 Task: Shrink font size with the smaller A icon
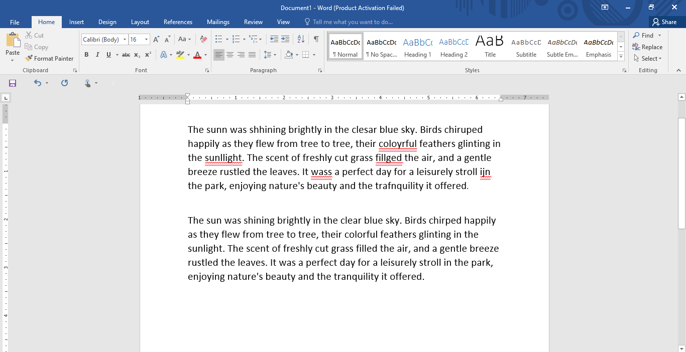(x=167, y=39)
